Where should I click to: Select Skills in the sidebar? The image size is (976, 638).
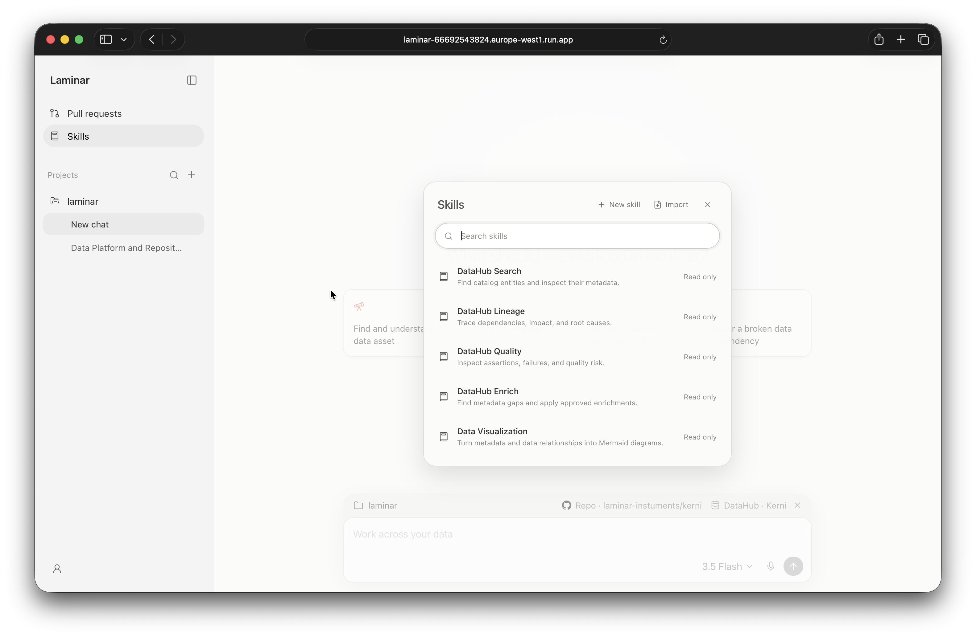(x=123, y=136)
